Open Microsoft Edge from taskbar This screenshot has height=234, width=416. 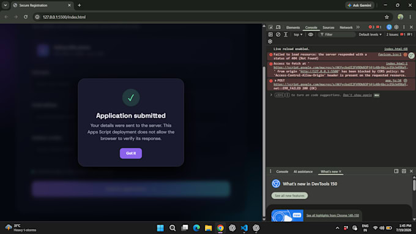196,228
